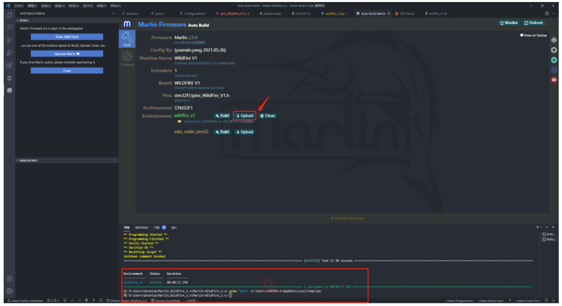The height and width of the screenshot is (306, 562).
Task: Switch to the pins.h tab
Action: click(159, 14)
